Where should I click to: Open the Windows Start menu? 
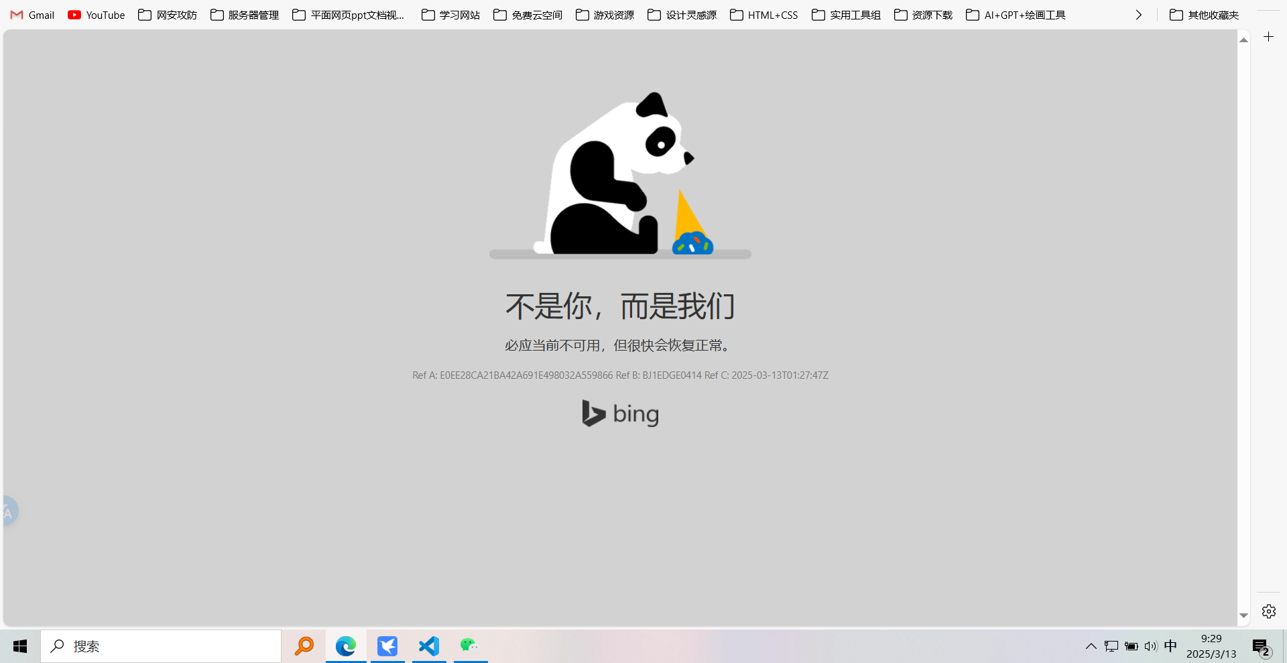click(20, 646)
